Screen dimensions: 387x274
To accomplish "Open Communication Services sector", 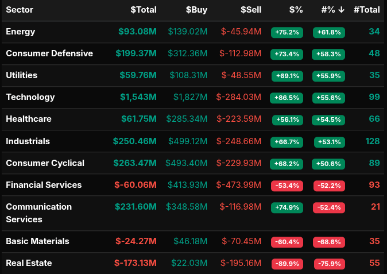I will [x=38, y=213].
